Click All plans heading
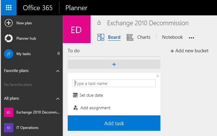Screen dimensions: 217x136 [11, 98]
